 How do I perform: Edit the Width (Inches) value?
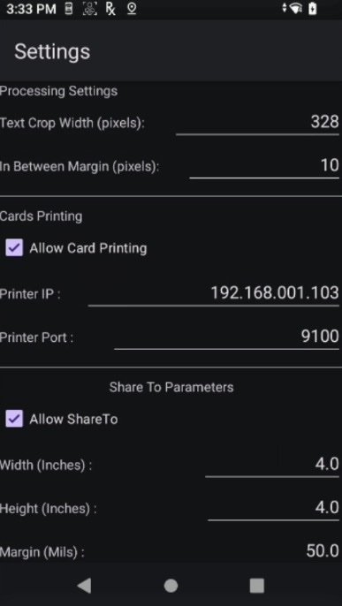pos(272,465)
